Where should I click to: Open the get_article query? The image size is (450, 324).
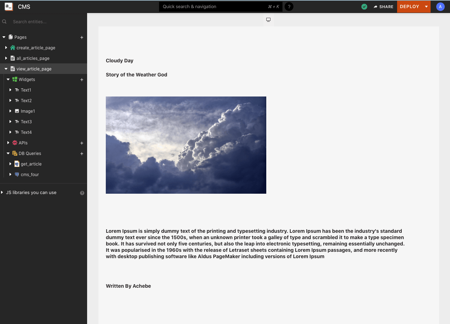[31, 164]
